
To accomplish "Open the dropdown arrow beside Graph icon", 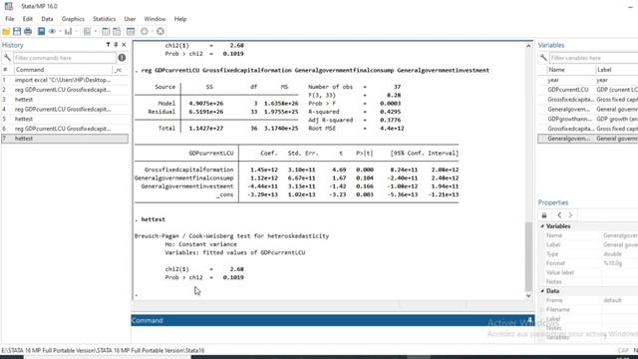I will [x=76, y=31].
